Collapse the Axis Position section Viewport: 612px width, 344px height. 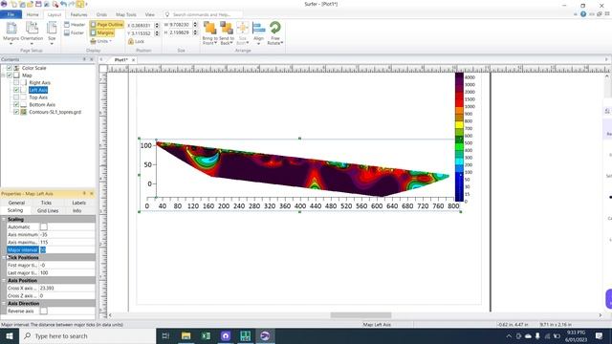coord(4,280)
